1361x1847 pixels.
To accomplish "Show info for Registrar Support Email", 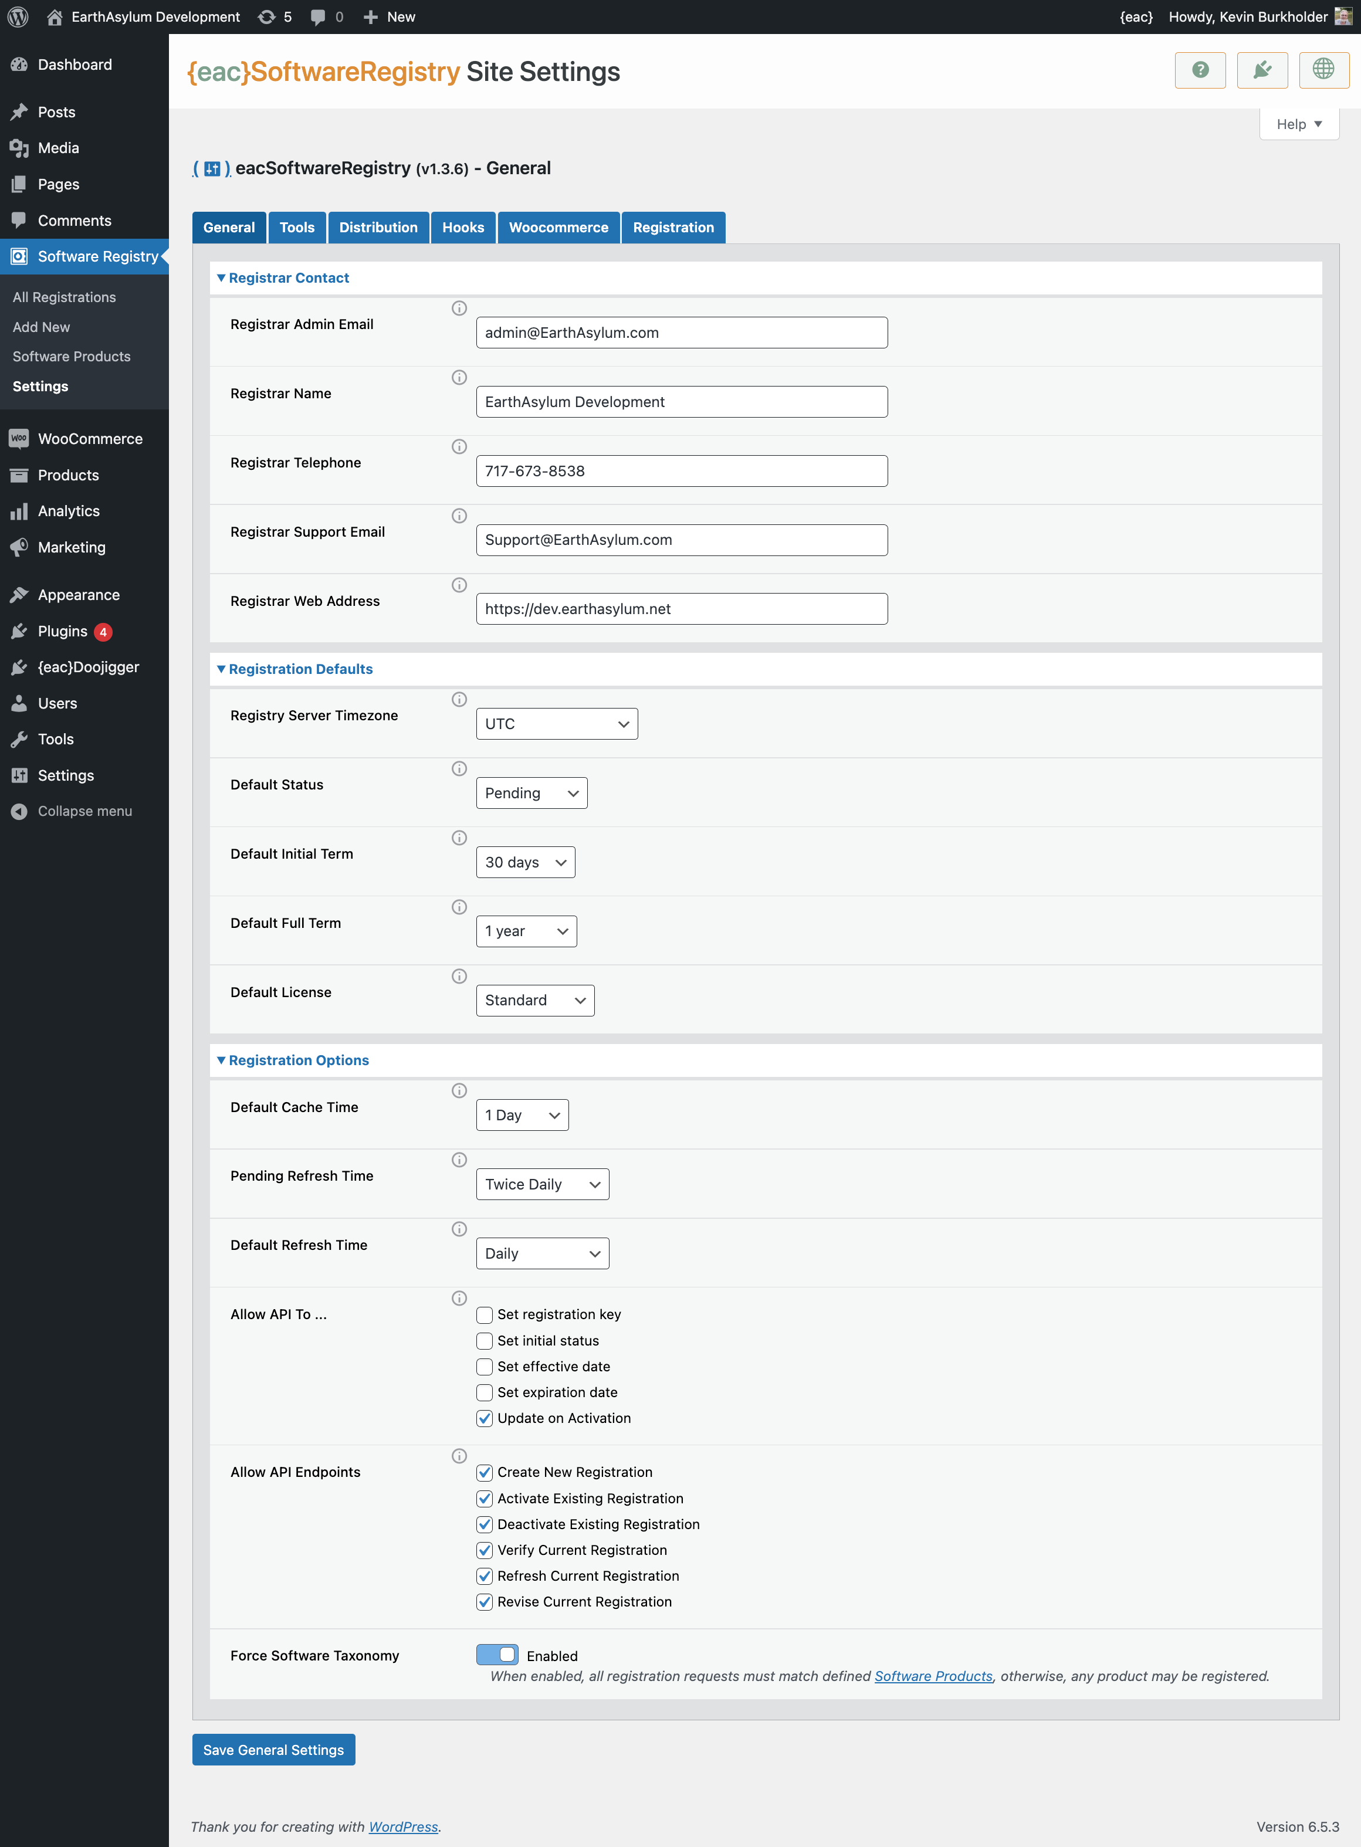I will [459, 516].
